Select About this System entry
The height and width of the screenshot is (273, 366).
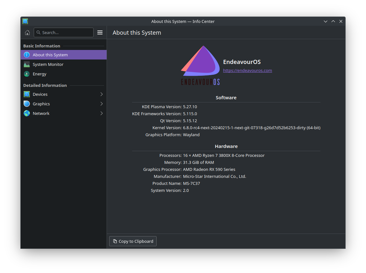64,55
